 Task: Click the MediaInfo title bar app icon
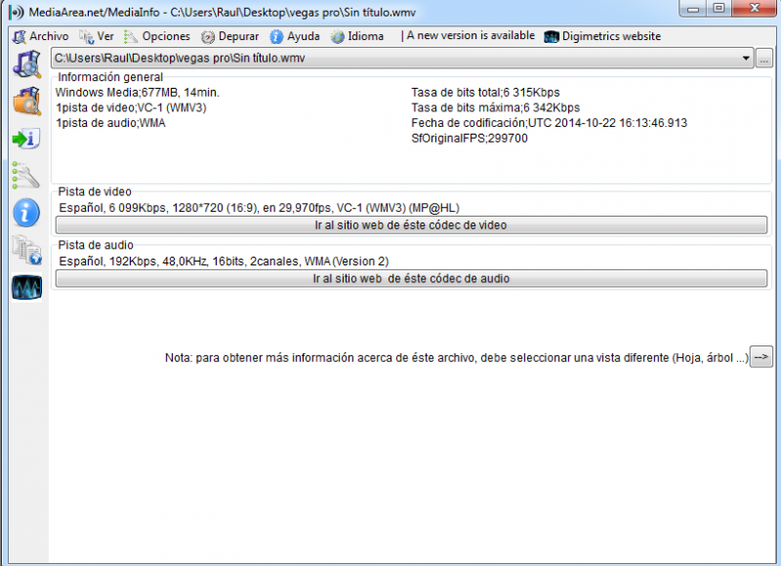tap(17, 12)
